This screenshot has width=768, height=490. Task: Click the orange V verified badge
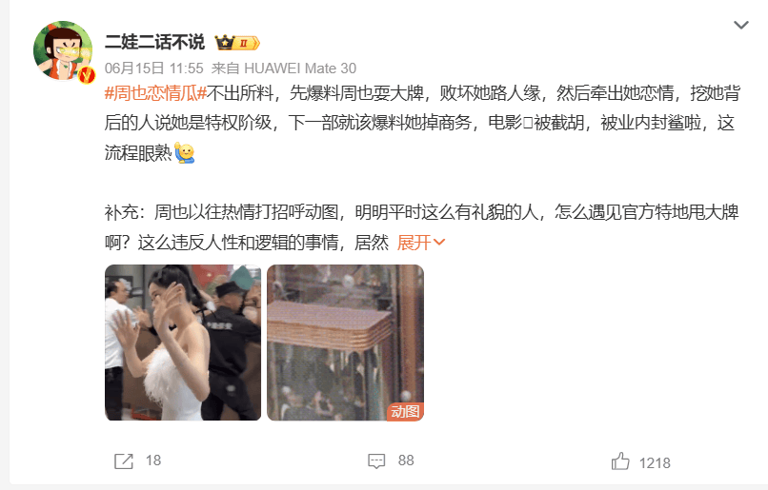[x=87, y=74]
